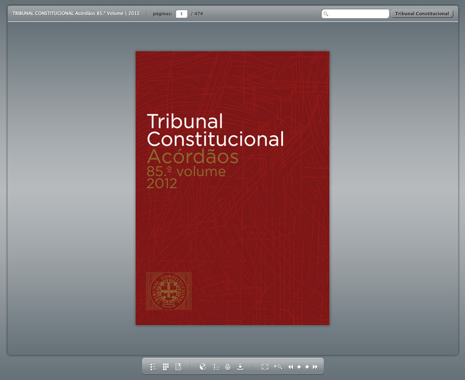Screen dimensions: 465x380
Task: Click the page number input box
Action: click(x=182, y=14)
